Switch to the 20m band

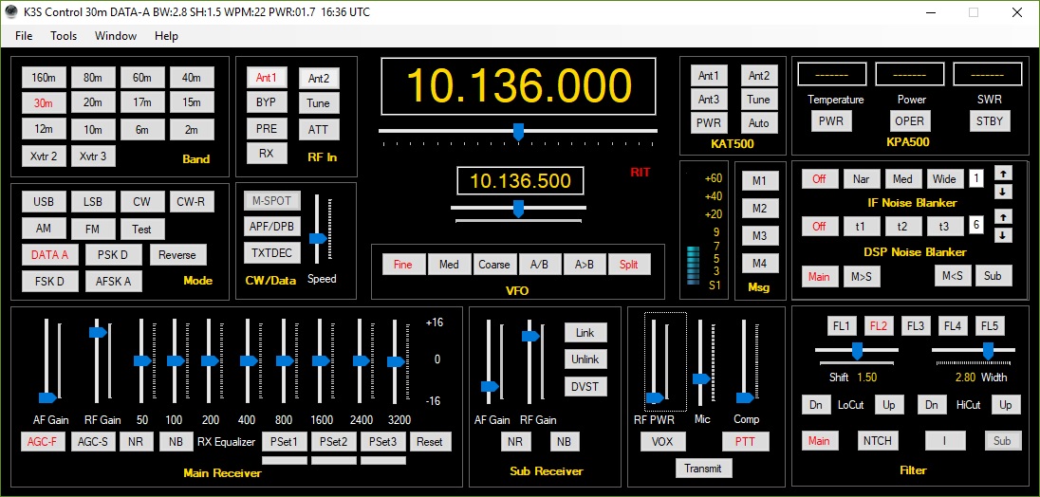click(x=93, y=102)
